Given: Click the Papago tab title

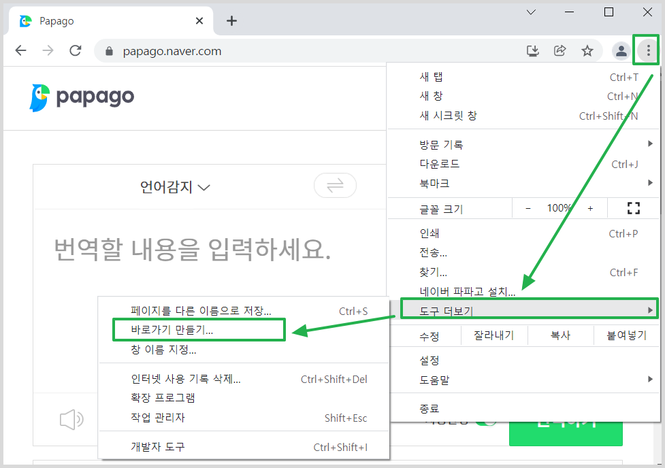Looking at the screenshot, I should [56, 21].
